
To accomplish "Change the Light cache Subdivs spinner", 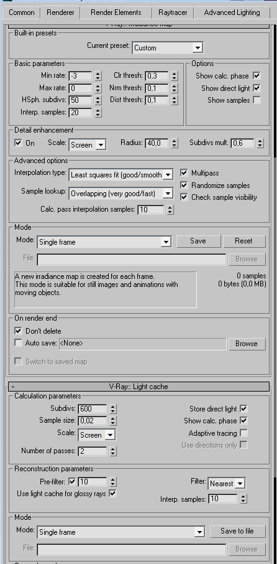I will tap(112, 409).
